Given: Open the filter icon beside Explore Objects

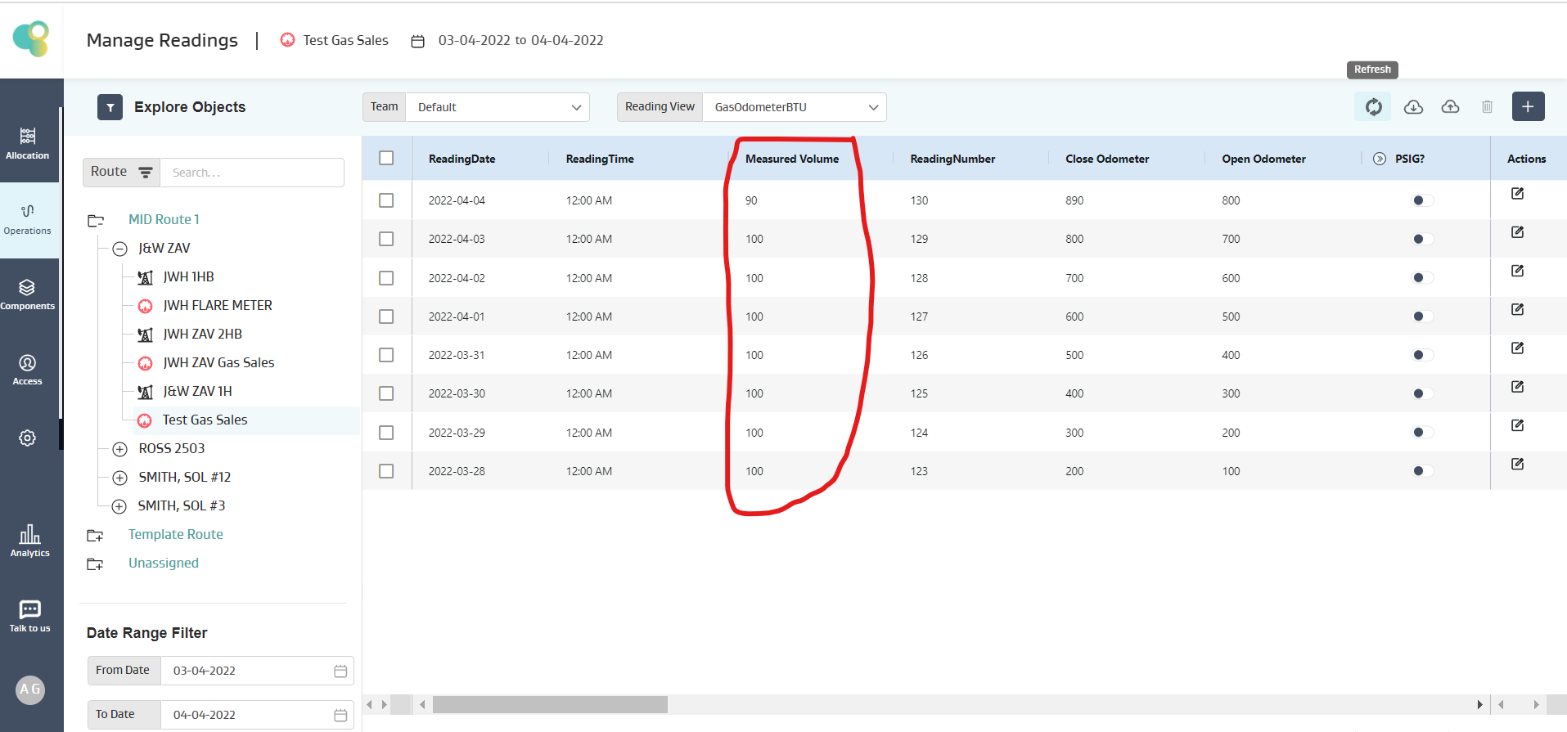Looking at the screenshot, I should pos(110,107).
